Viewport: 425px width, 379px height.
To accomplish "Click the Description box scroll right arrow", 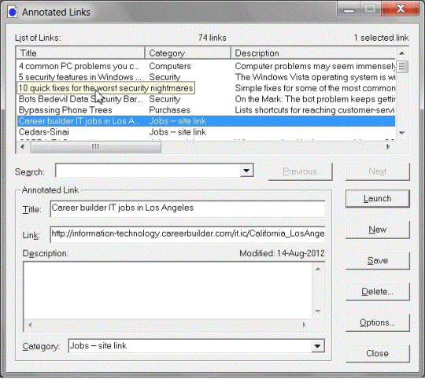I will coord(304,325).
